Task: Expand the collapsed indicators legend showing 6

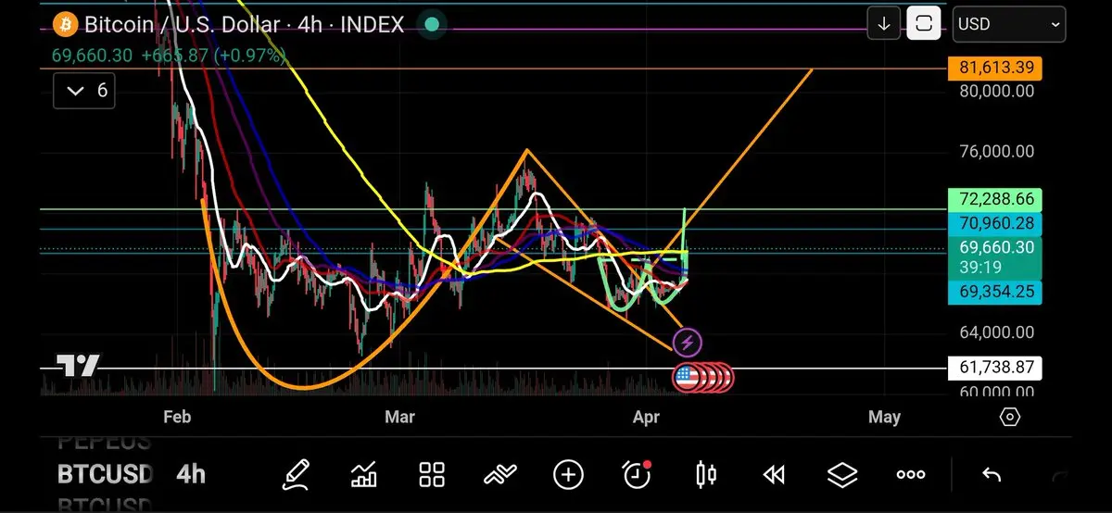Action: pyautogui.click(x=84, y=91)
